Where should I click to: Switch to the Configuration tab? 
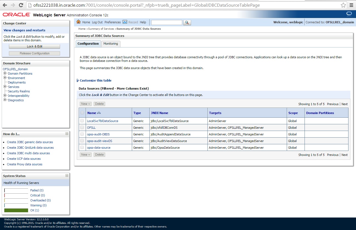pos(88,44)
